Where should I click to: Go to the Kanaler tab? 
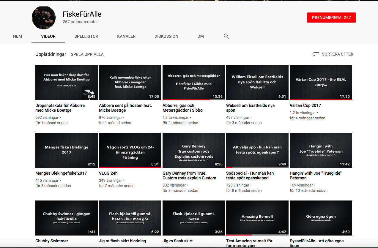126,36
